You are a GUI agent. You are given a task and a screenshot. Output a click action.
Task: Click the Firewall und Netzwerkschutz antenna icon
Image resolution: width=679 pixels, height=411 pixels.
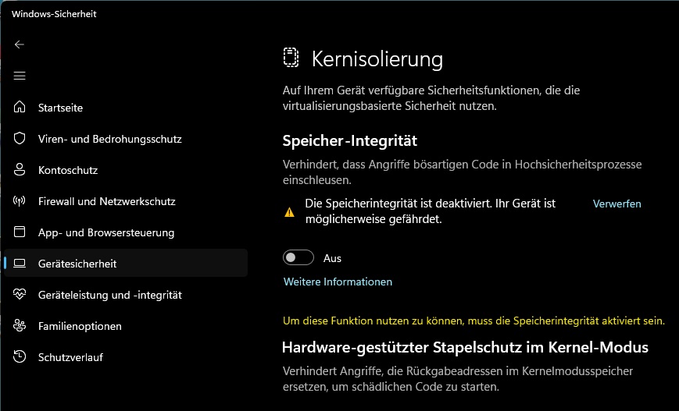click(x=21, y=201)
